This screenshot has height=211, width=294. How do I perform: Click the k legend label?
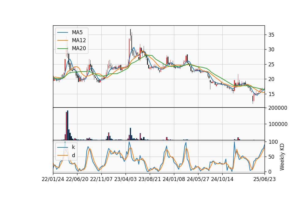coord(73,147)
